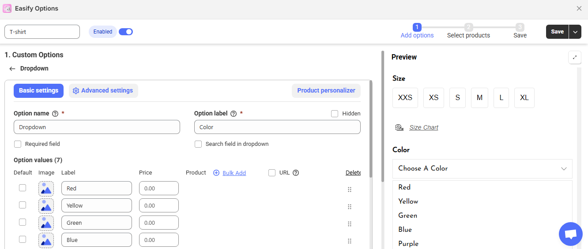
Task: Click the drag handle on the Yellow row
Action: click(349, 207)
